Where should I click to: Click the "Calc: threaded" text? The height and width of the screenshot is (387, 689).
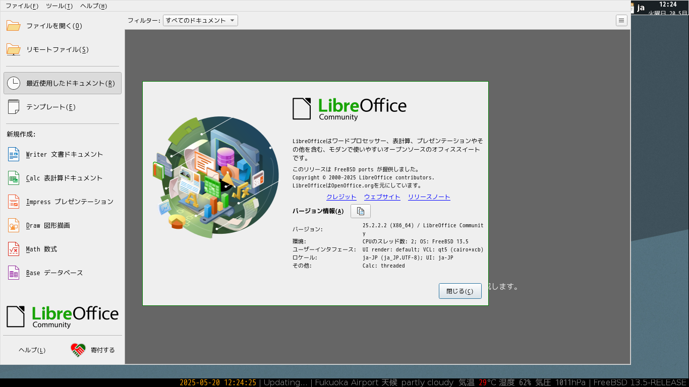384,266
